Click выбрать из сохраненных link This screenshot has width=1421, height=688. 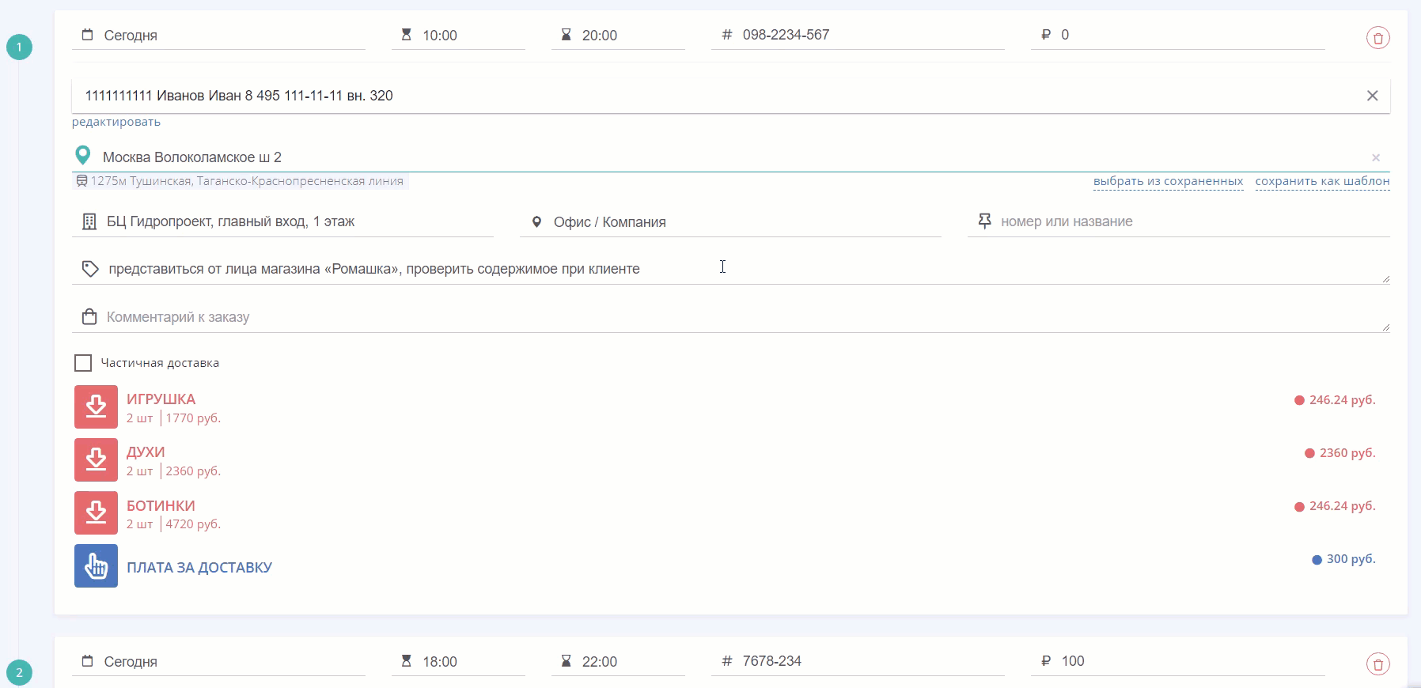(1168, 181)
